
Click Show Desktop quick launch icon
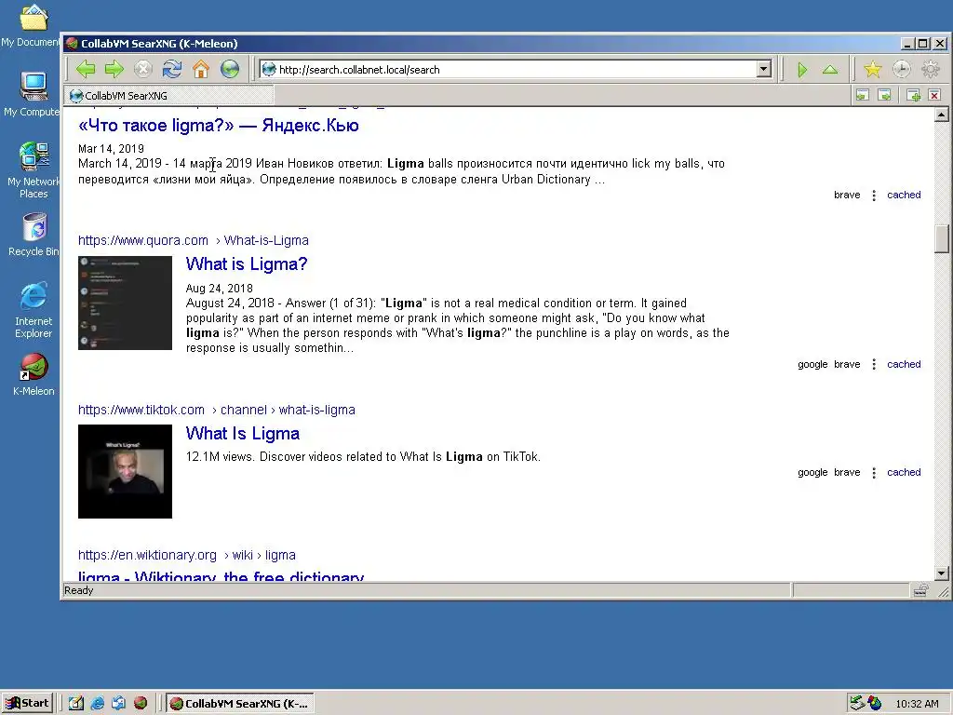tap(76, 704)
